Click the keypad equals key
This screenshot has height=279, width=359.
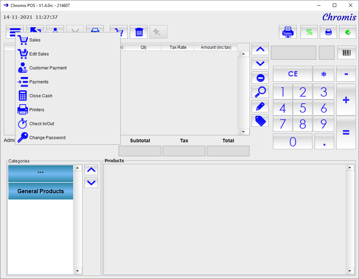click(x=346, y=132)
